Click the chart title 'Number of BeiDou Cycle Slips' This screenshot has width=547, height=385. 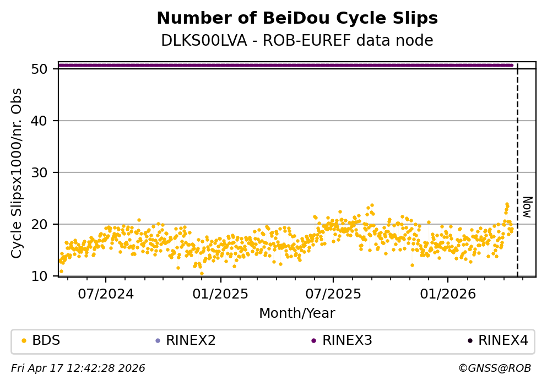[297, 19]
